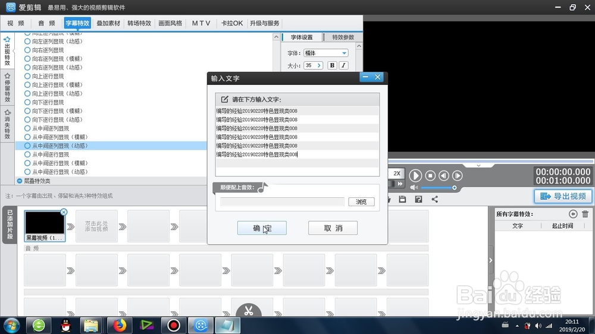The image size is (595, 334).
Task: Select 从中间逐列显现 effect radio
Action: 27,128
